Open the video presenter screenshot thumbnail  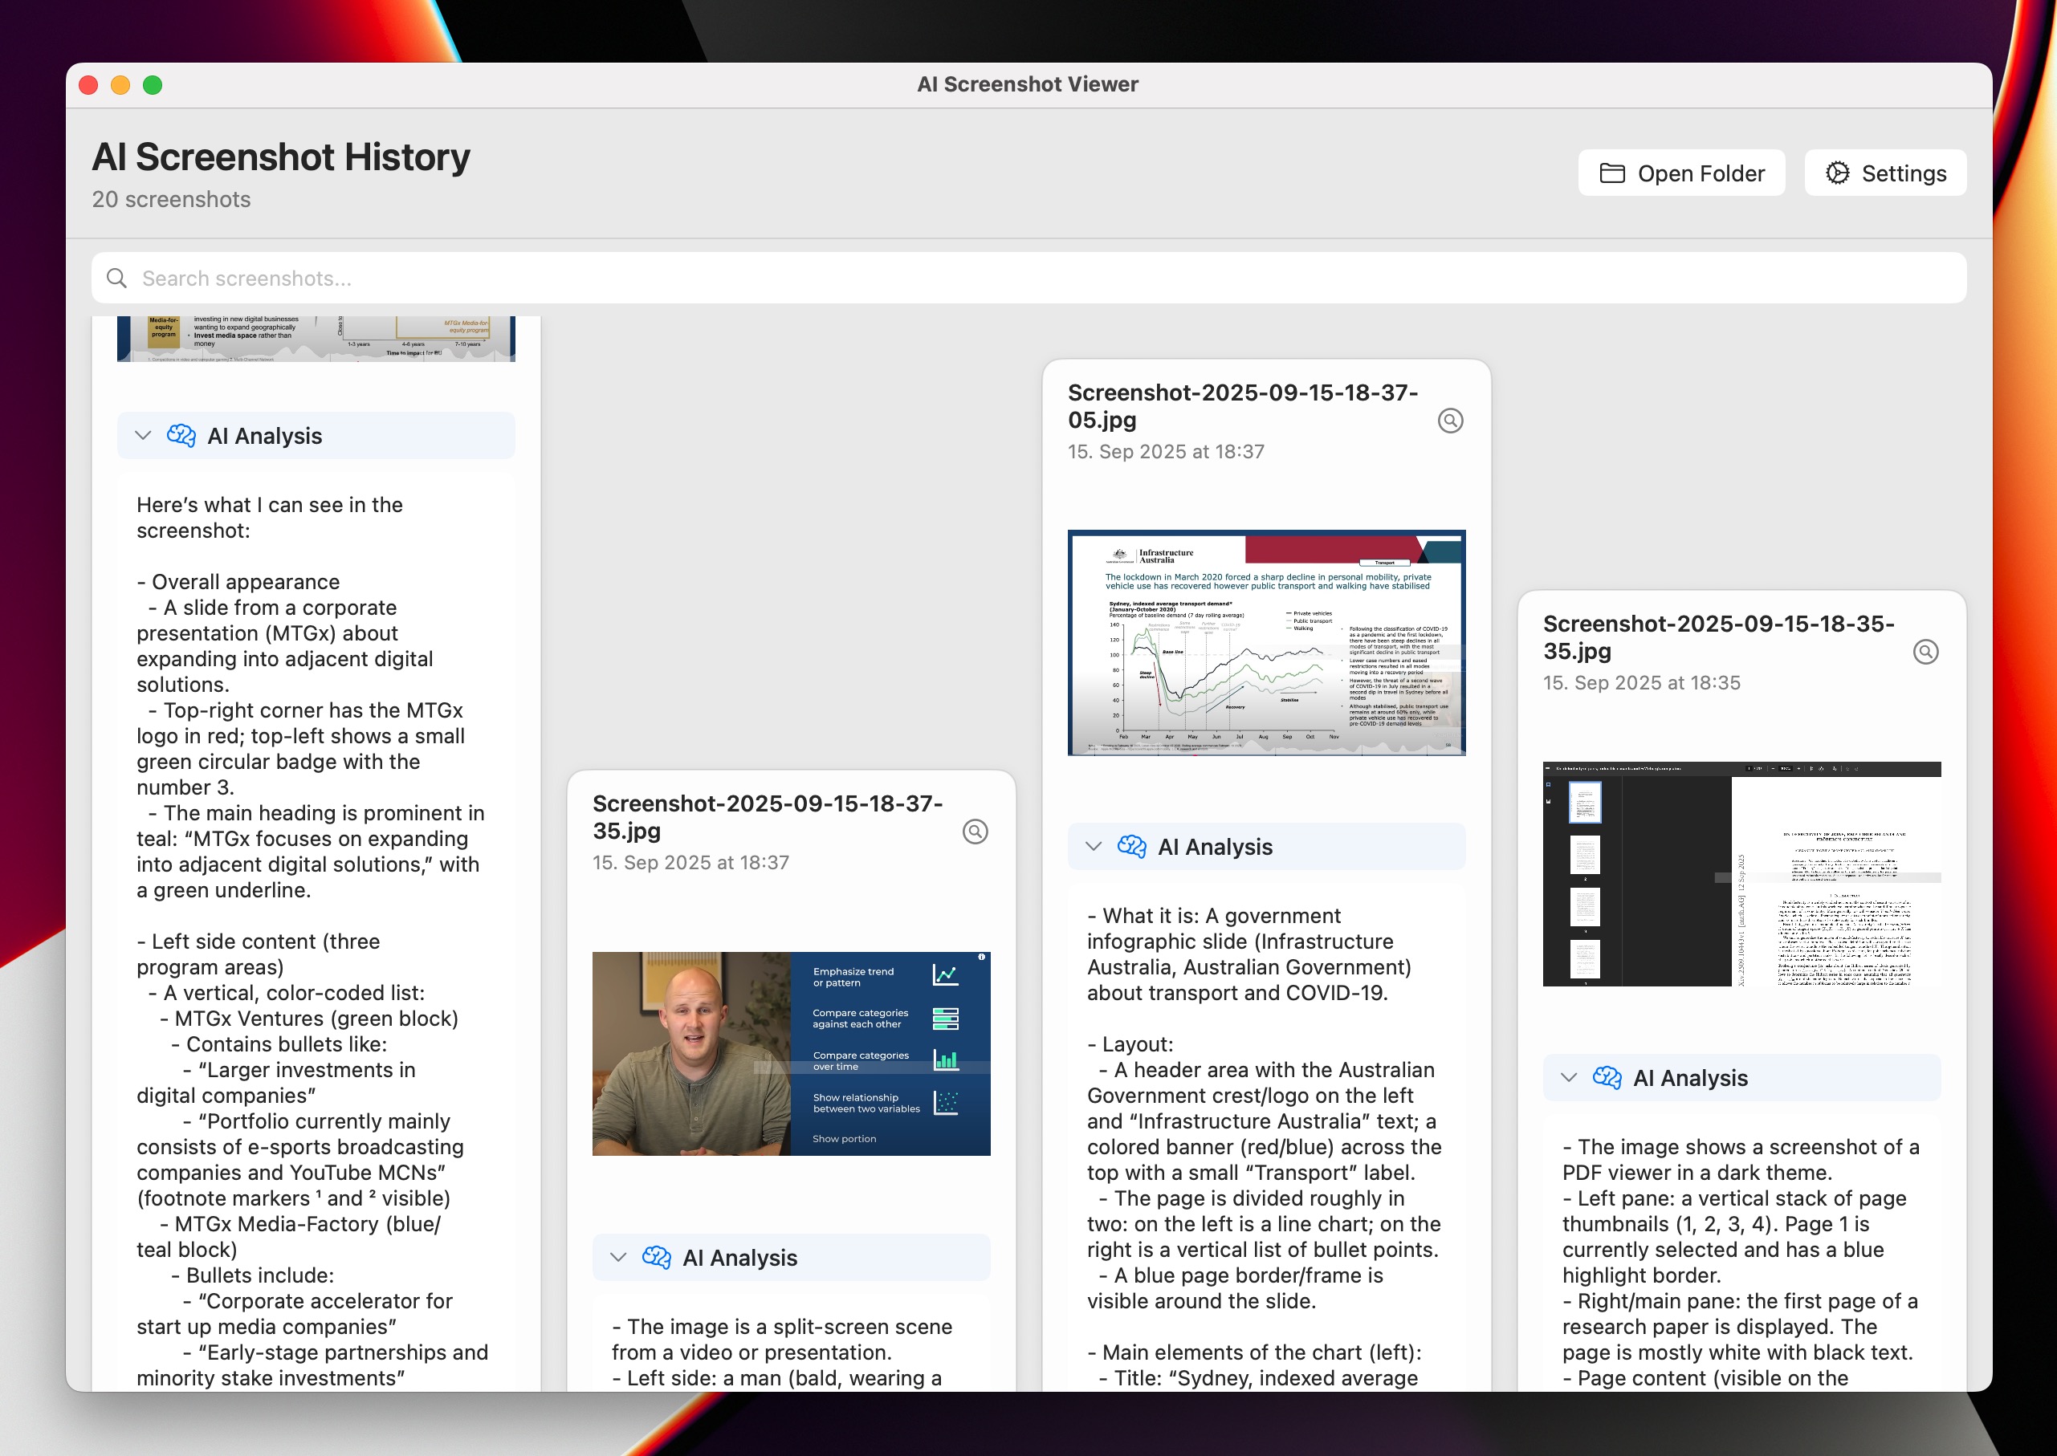[791, 1053]
